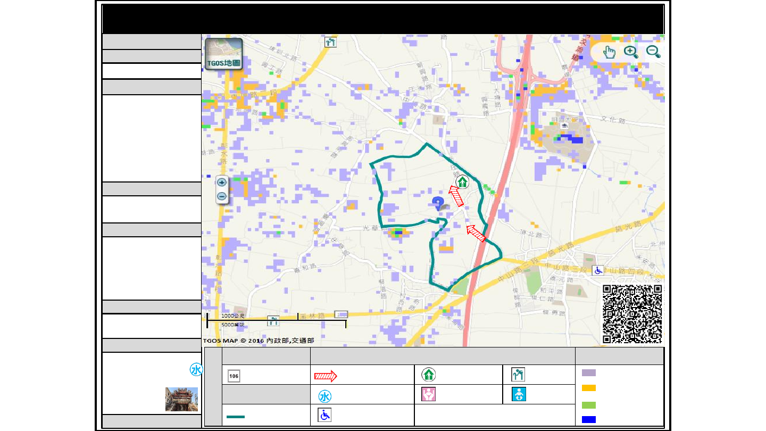Viewport: 766px width, 431px height.
Task: Click the red evacuation arrow near the highway
Action: tap(477, 233)
